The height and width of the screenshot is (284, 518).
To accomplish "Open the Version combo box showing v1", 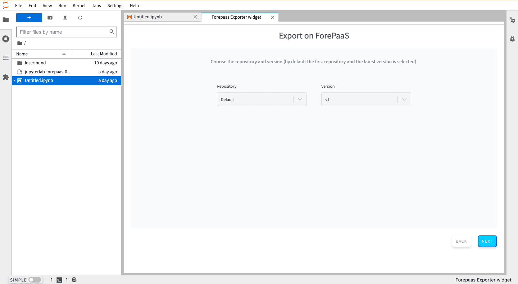I will 366,100.
